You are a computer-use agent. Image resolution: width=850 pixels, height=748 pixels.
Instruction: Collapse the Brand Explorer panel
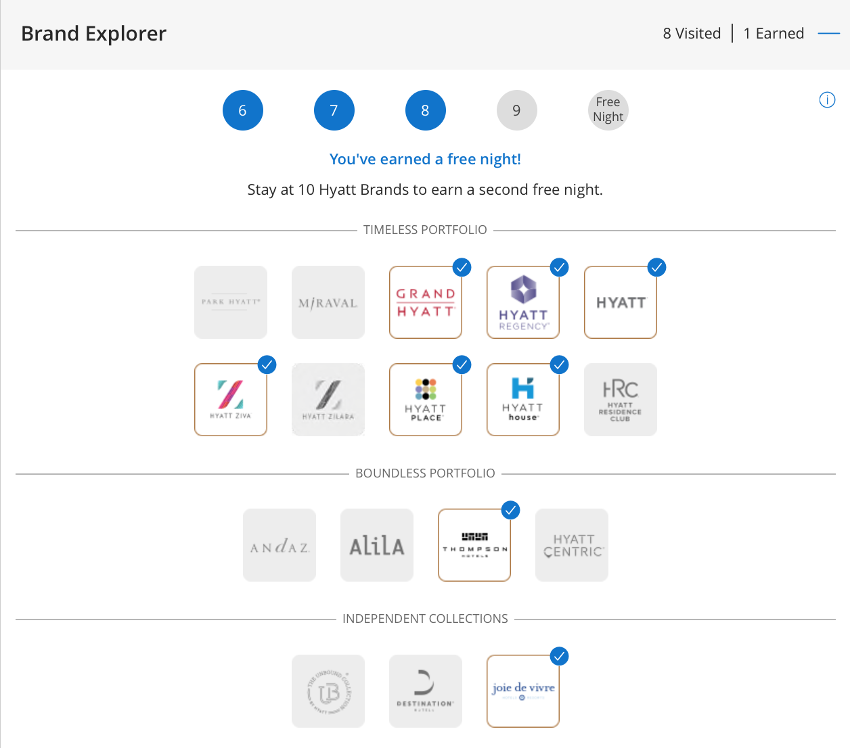[x=828, y=33]
